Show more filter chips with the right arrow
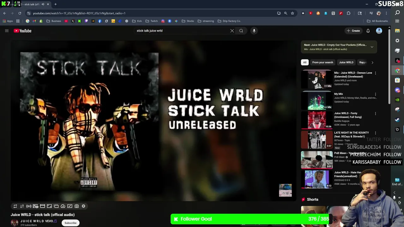 [372, 62]
